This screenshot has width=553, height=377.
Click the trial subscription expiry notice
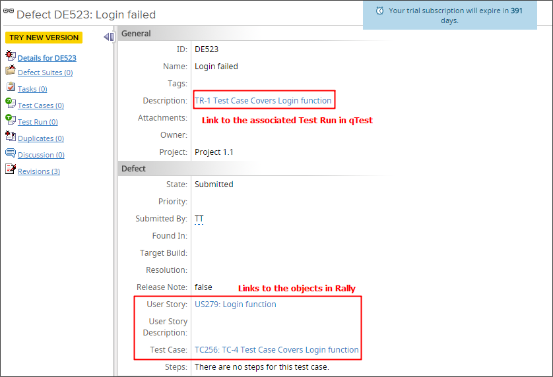449,15
